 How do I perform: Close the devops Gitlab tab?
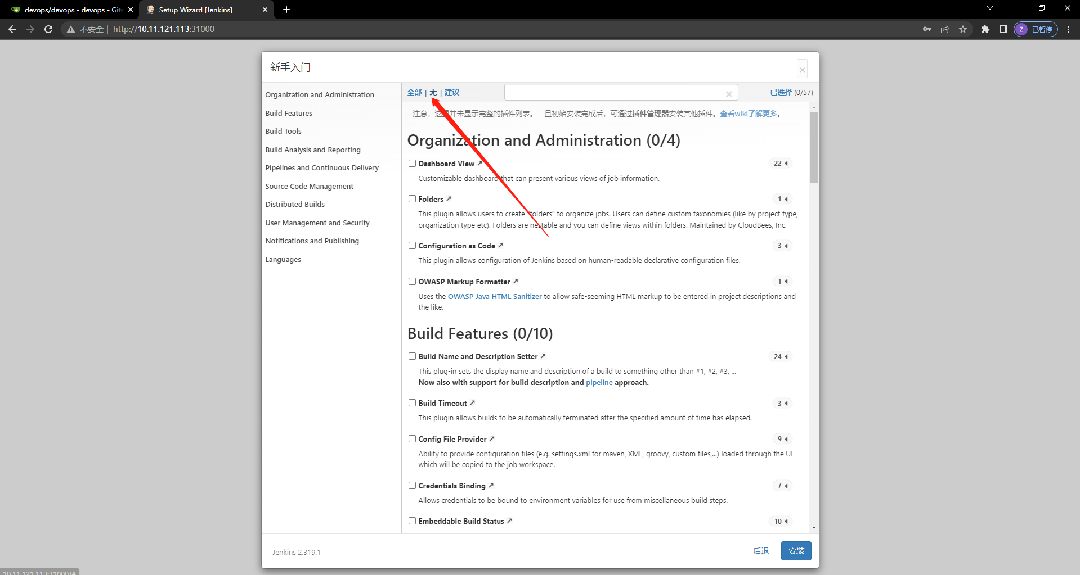(131, 10)
